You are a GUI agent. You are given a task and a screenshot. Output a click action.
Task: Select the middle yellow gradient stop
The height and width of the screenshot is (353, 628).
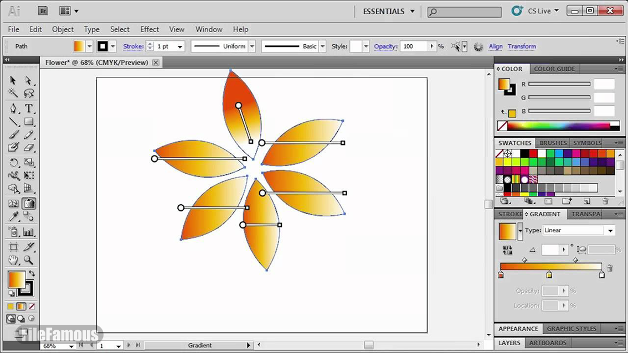[x=549, y=274]
